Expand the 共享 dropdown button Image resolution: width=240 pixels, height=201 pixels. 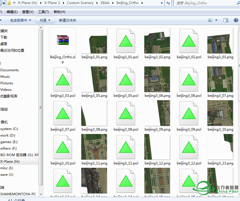pyautogui.click(x=45, y=20)
